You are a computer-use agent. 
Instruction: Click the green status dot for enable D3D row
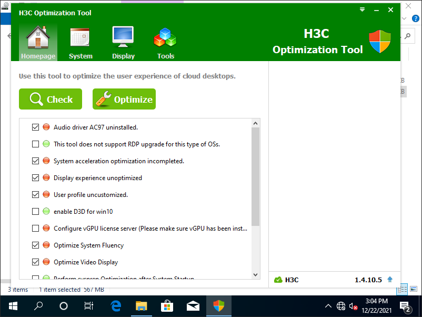point(46,211)
